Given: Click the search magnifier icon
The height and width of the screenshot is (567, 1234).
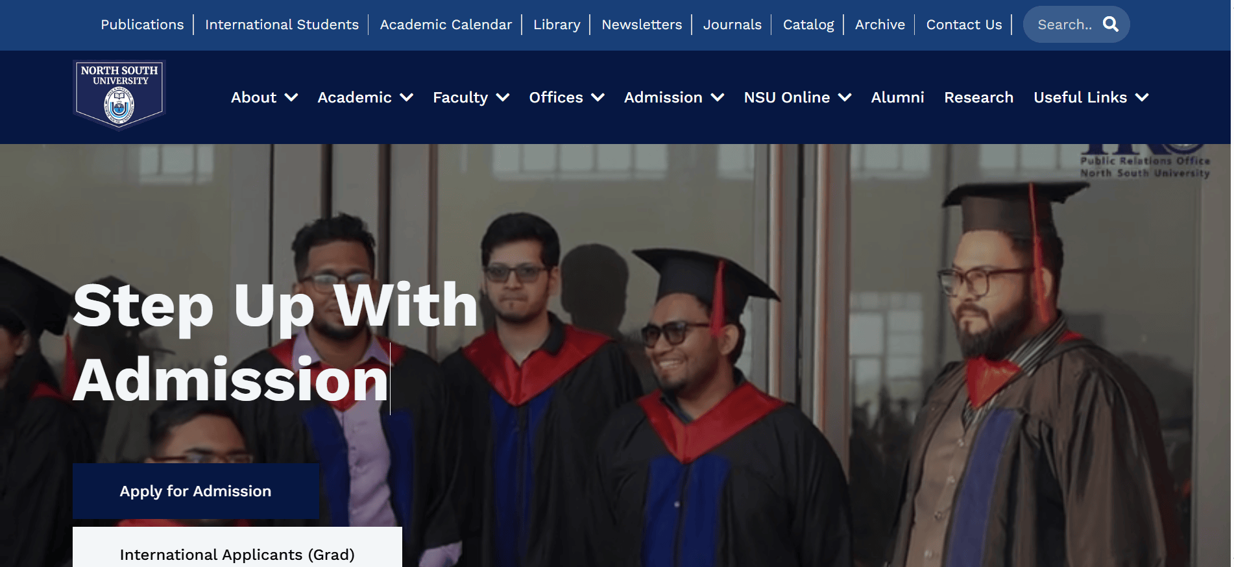Looking at the screenshot, I should (x=1111, y=24).
